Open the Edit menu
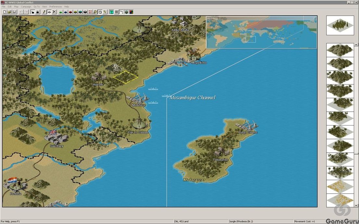The image size is (359, 224). (x=10, y=6)
